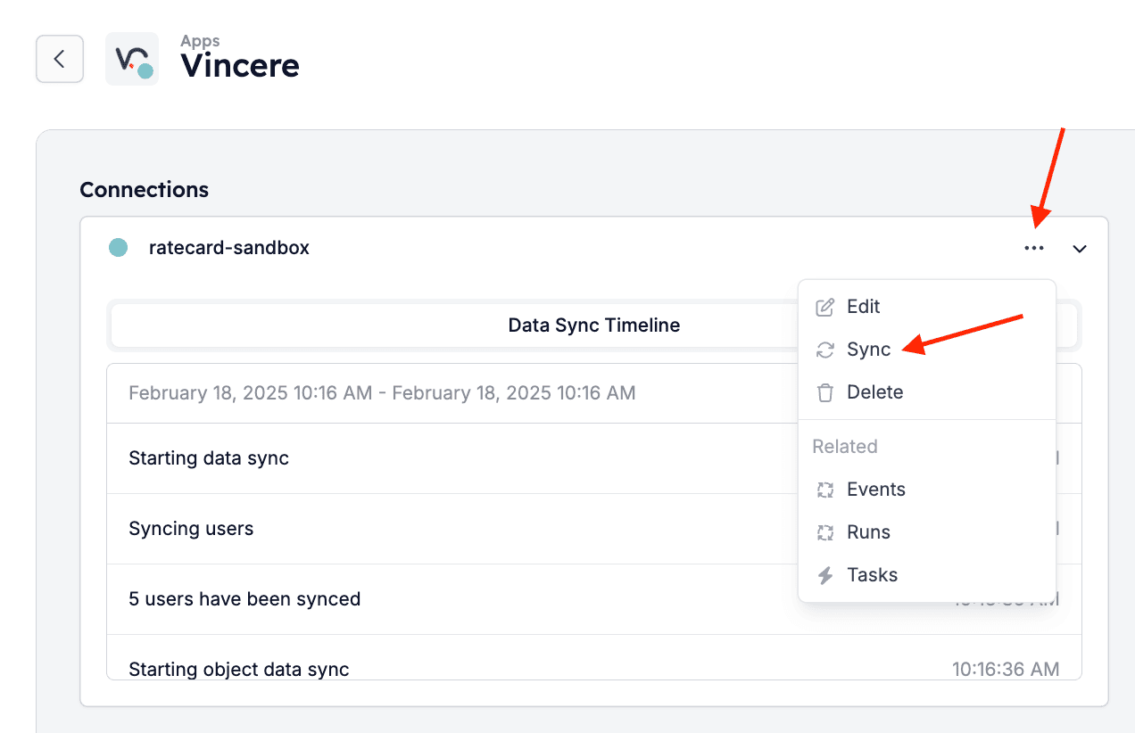
Task: Click the circular arrows Sync icon
Action: 825,350
